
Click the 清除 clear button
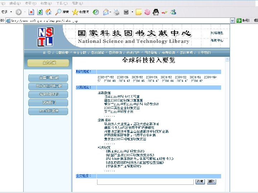pos(211,181)
